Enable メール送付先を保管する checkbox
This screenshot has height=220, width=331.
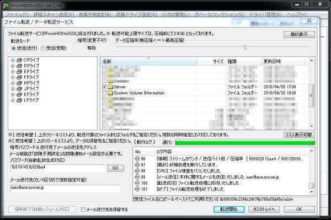83,210
